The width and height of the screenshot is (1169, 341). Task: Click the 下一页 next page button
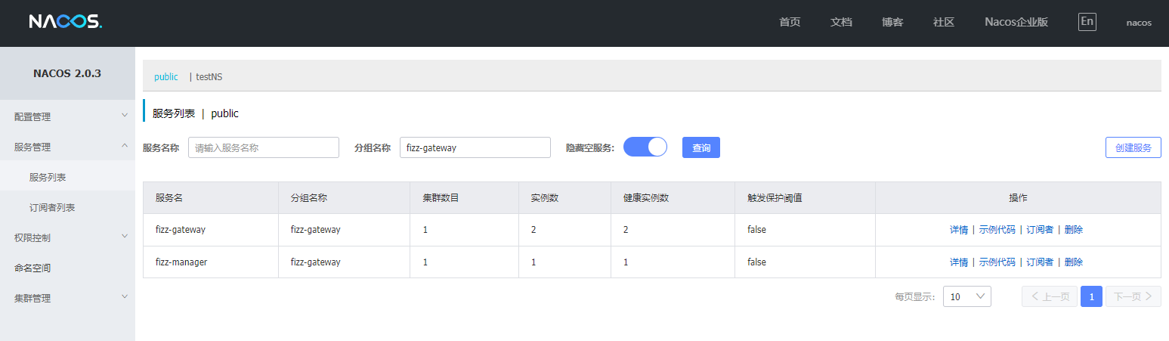point(1133,296)
